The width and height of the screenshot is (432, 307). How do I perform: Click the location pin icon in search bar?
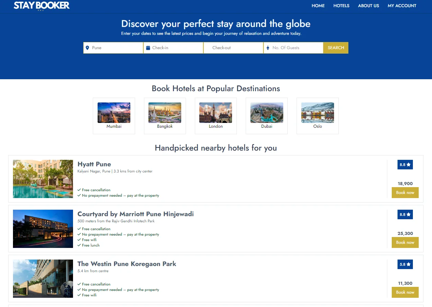tap(87, 48)
